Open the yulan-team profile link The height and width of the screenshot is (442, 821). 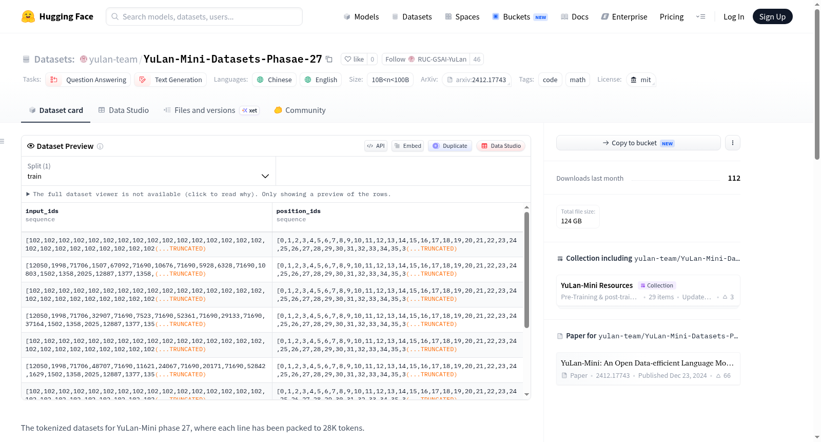point(113,59)
